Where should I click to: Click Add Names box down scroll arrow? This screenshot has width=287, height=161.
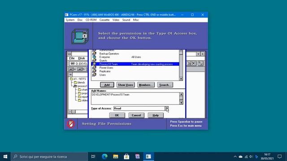181,102
